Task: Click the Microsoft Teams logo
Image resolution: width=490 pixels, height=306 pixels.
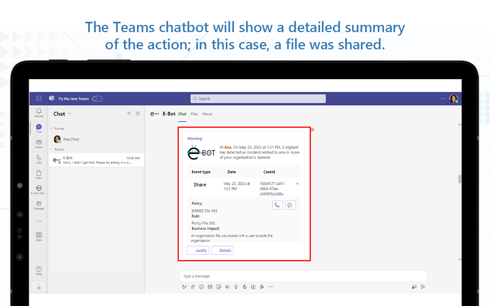Action: point(52,98)
